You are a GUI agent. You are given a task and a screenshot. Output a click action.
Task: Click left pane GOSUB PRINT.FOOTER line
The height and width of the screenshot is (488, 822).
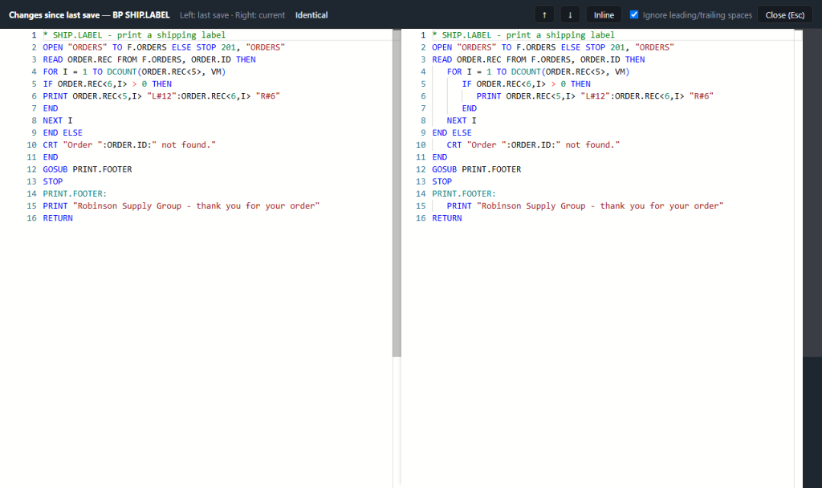point(87,169)
